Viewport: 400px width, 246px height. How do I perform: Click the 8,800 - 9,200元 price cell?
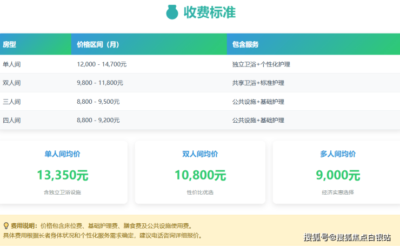(x=98, y=120)
